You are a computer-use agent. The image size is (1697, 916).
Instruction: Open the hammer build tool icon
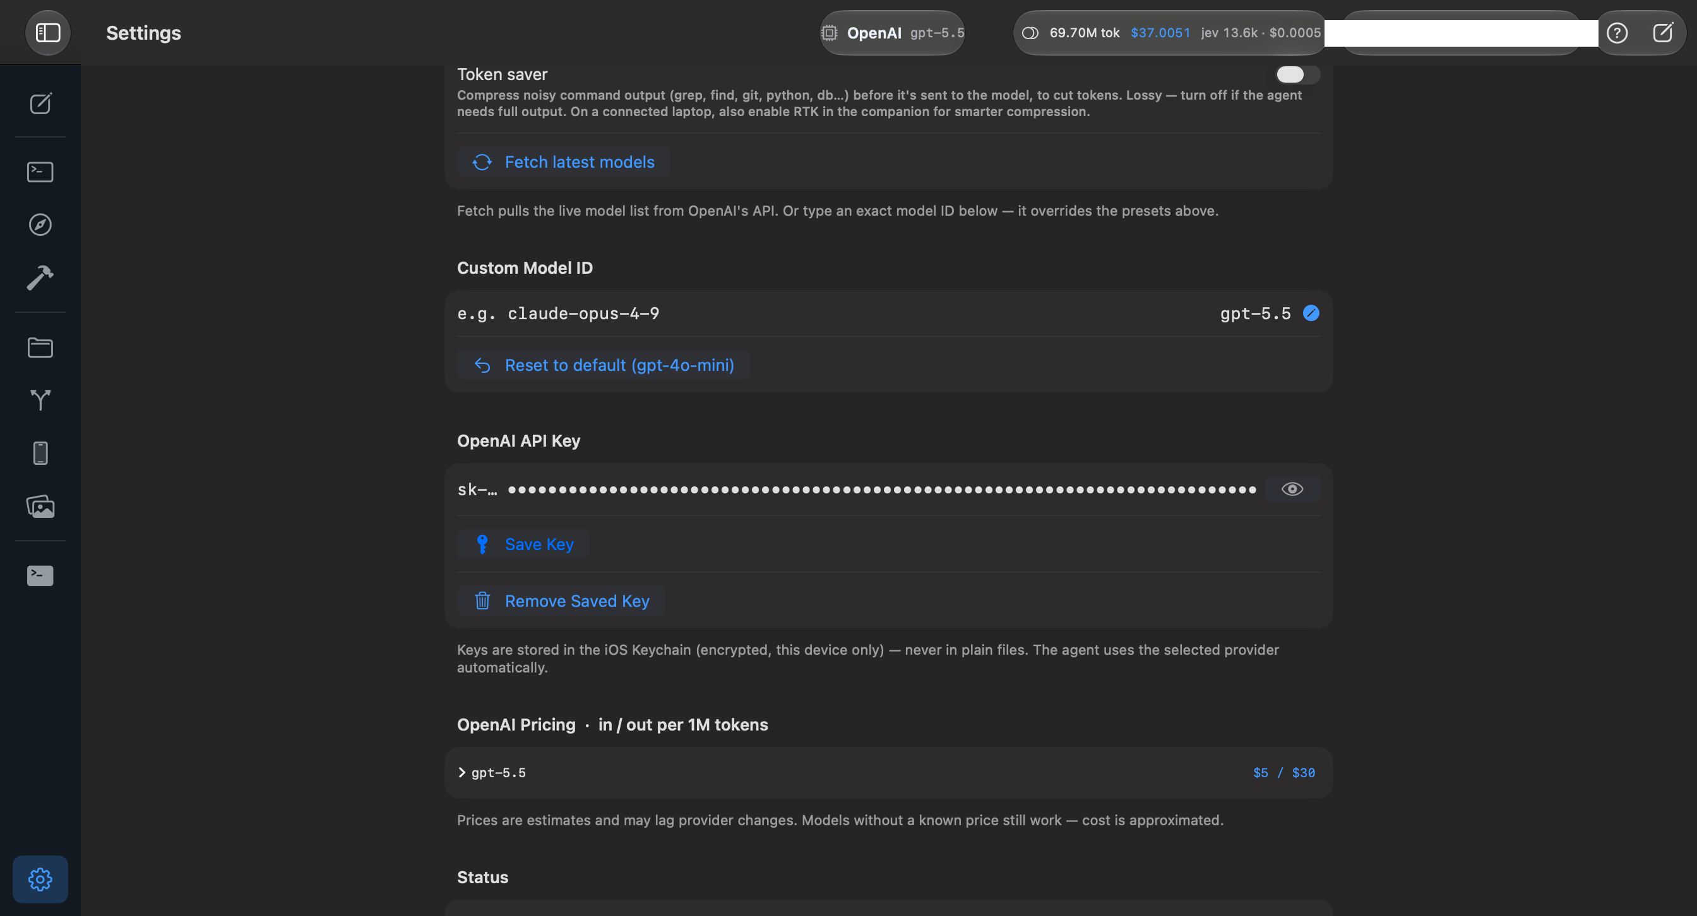pos(40,277)
